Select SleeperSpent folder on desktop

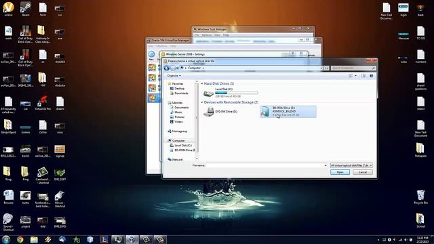click(8, 127)
